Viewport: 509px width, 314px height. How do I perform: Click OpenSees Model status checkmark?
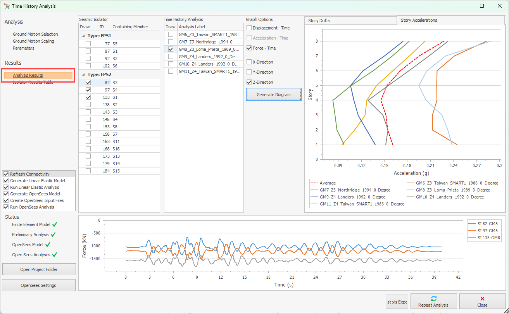click(48, 245)
